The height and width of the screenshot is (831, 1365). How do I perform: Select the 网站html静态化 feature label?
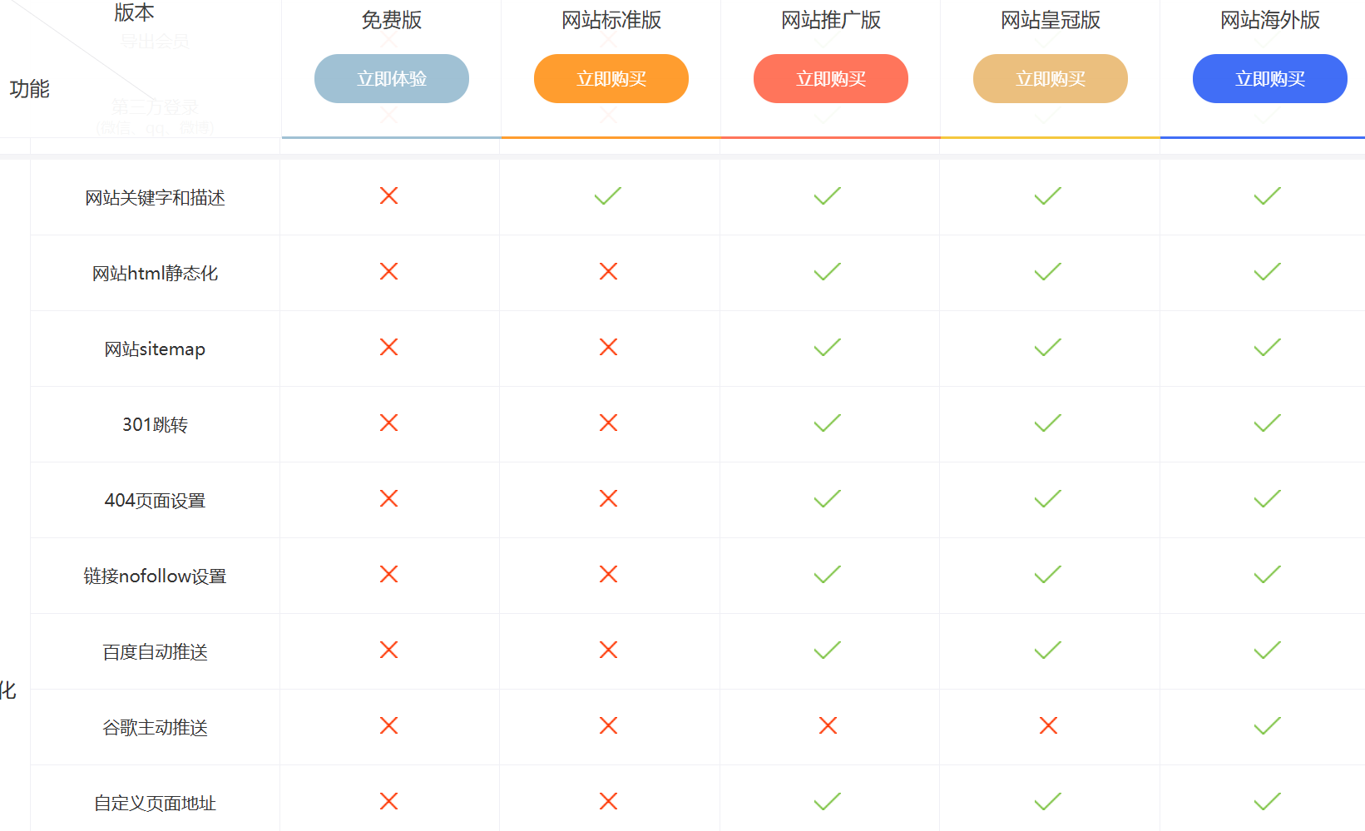pyautogui.click(x=155, y=274)
